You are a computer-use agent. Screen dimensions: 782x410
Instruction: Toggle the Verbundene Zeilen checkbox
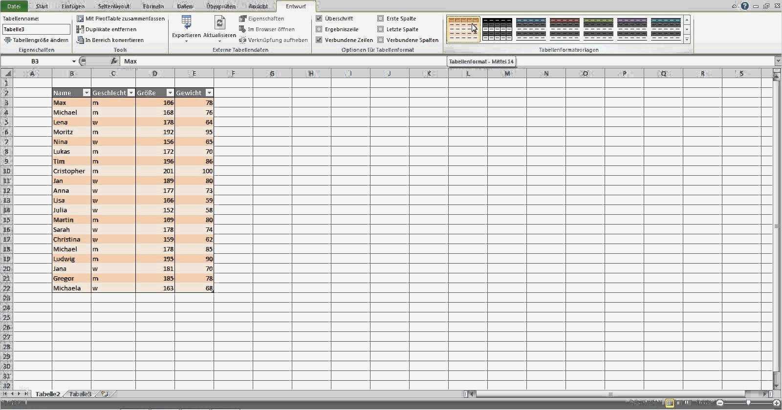(x=319, y=40)
